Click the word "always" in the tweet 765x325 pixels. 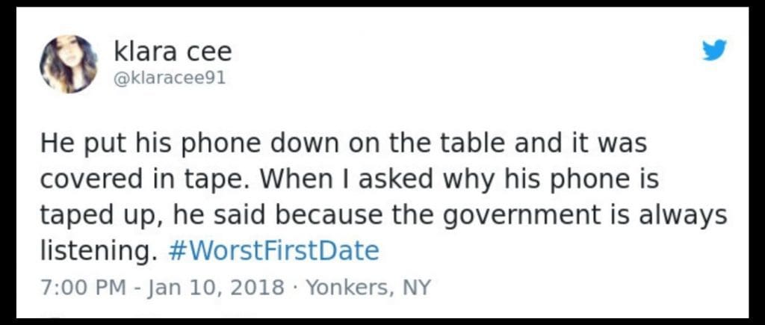pos(686,215)
